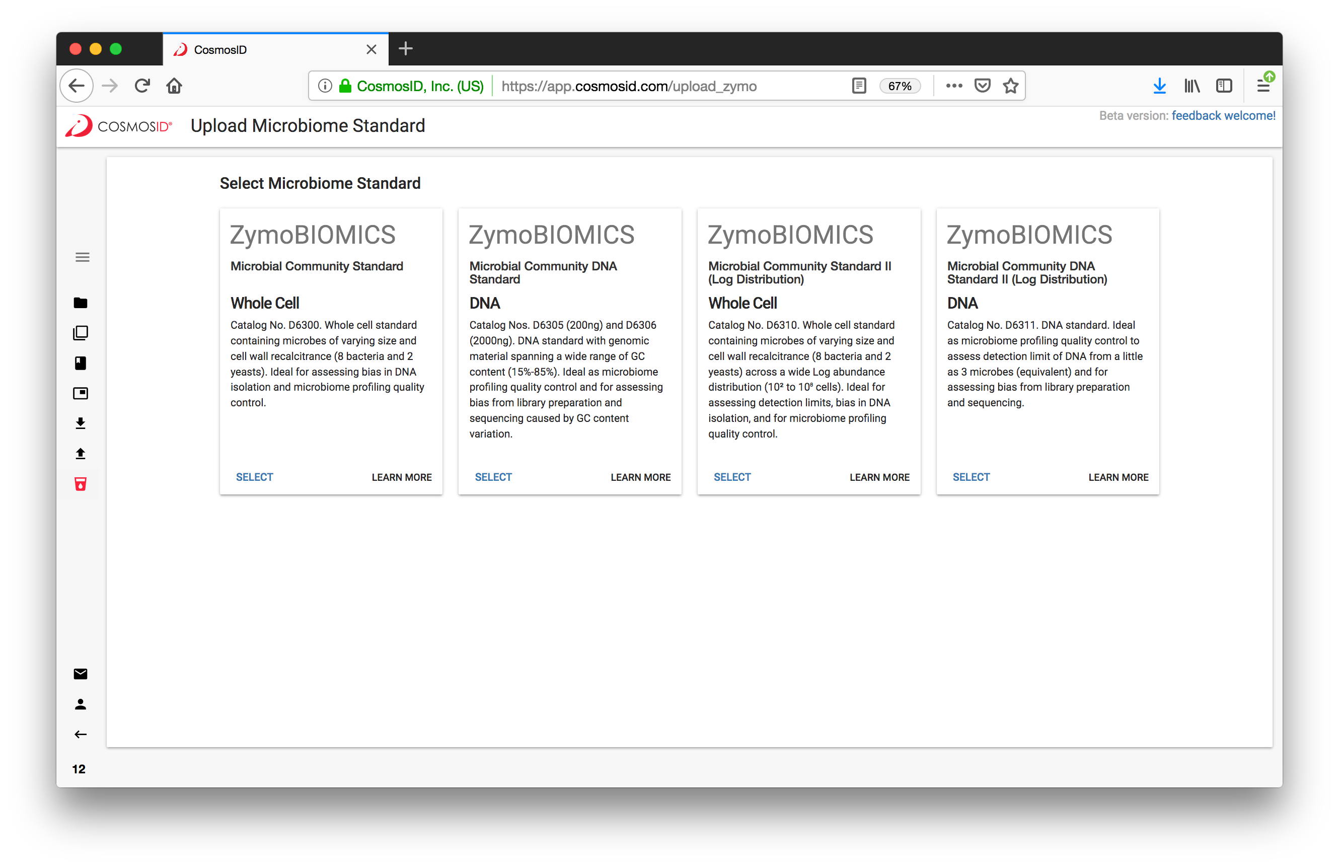This screenshot has height=868, width=1339.
Task: Open the page actions ellipsis menu
Action: 953,86
